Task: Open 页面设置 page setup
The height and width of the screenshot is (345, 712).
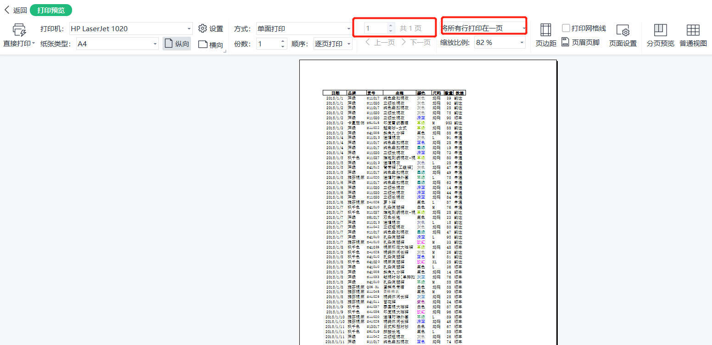Action: (x=623, y=35)
